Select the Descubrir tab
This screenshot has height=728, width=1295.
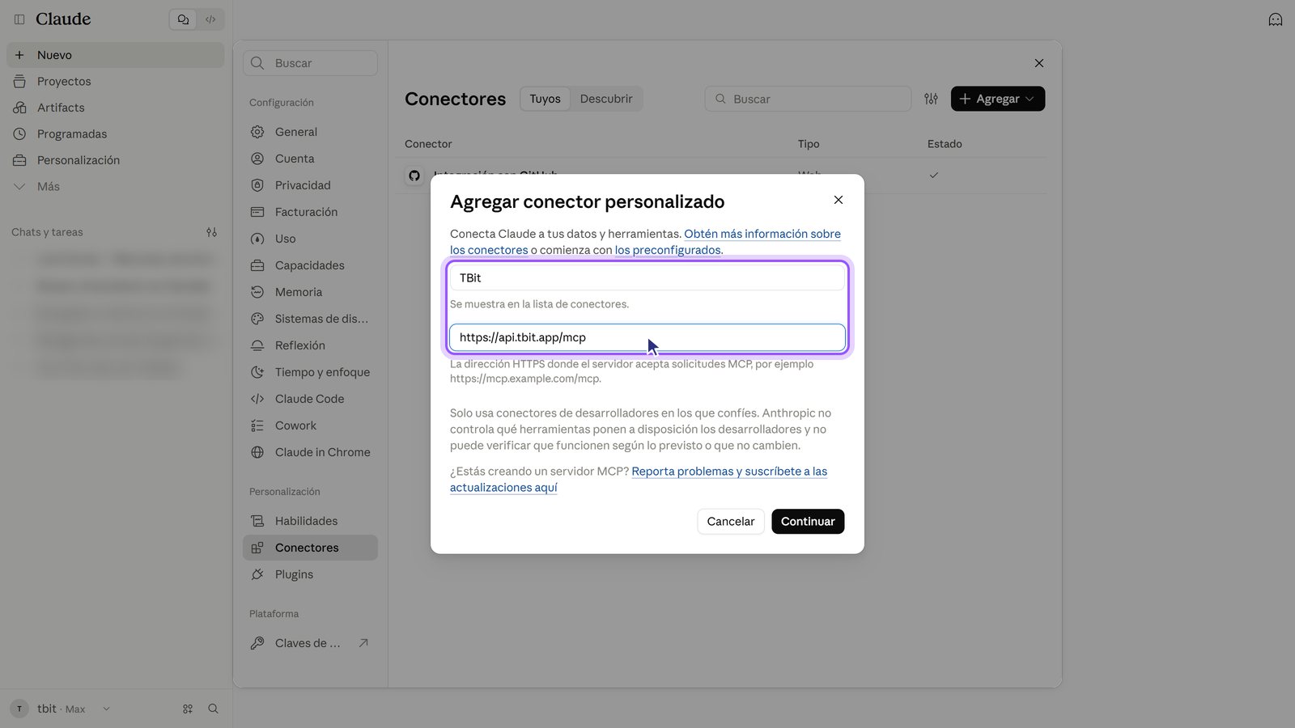click(606, 99)
